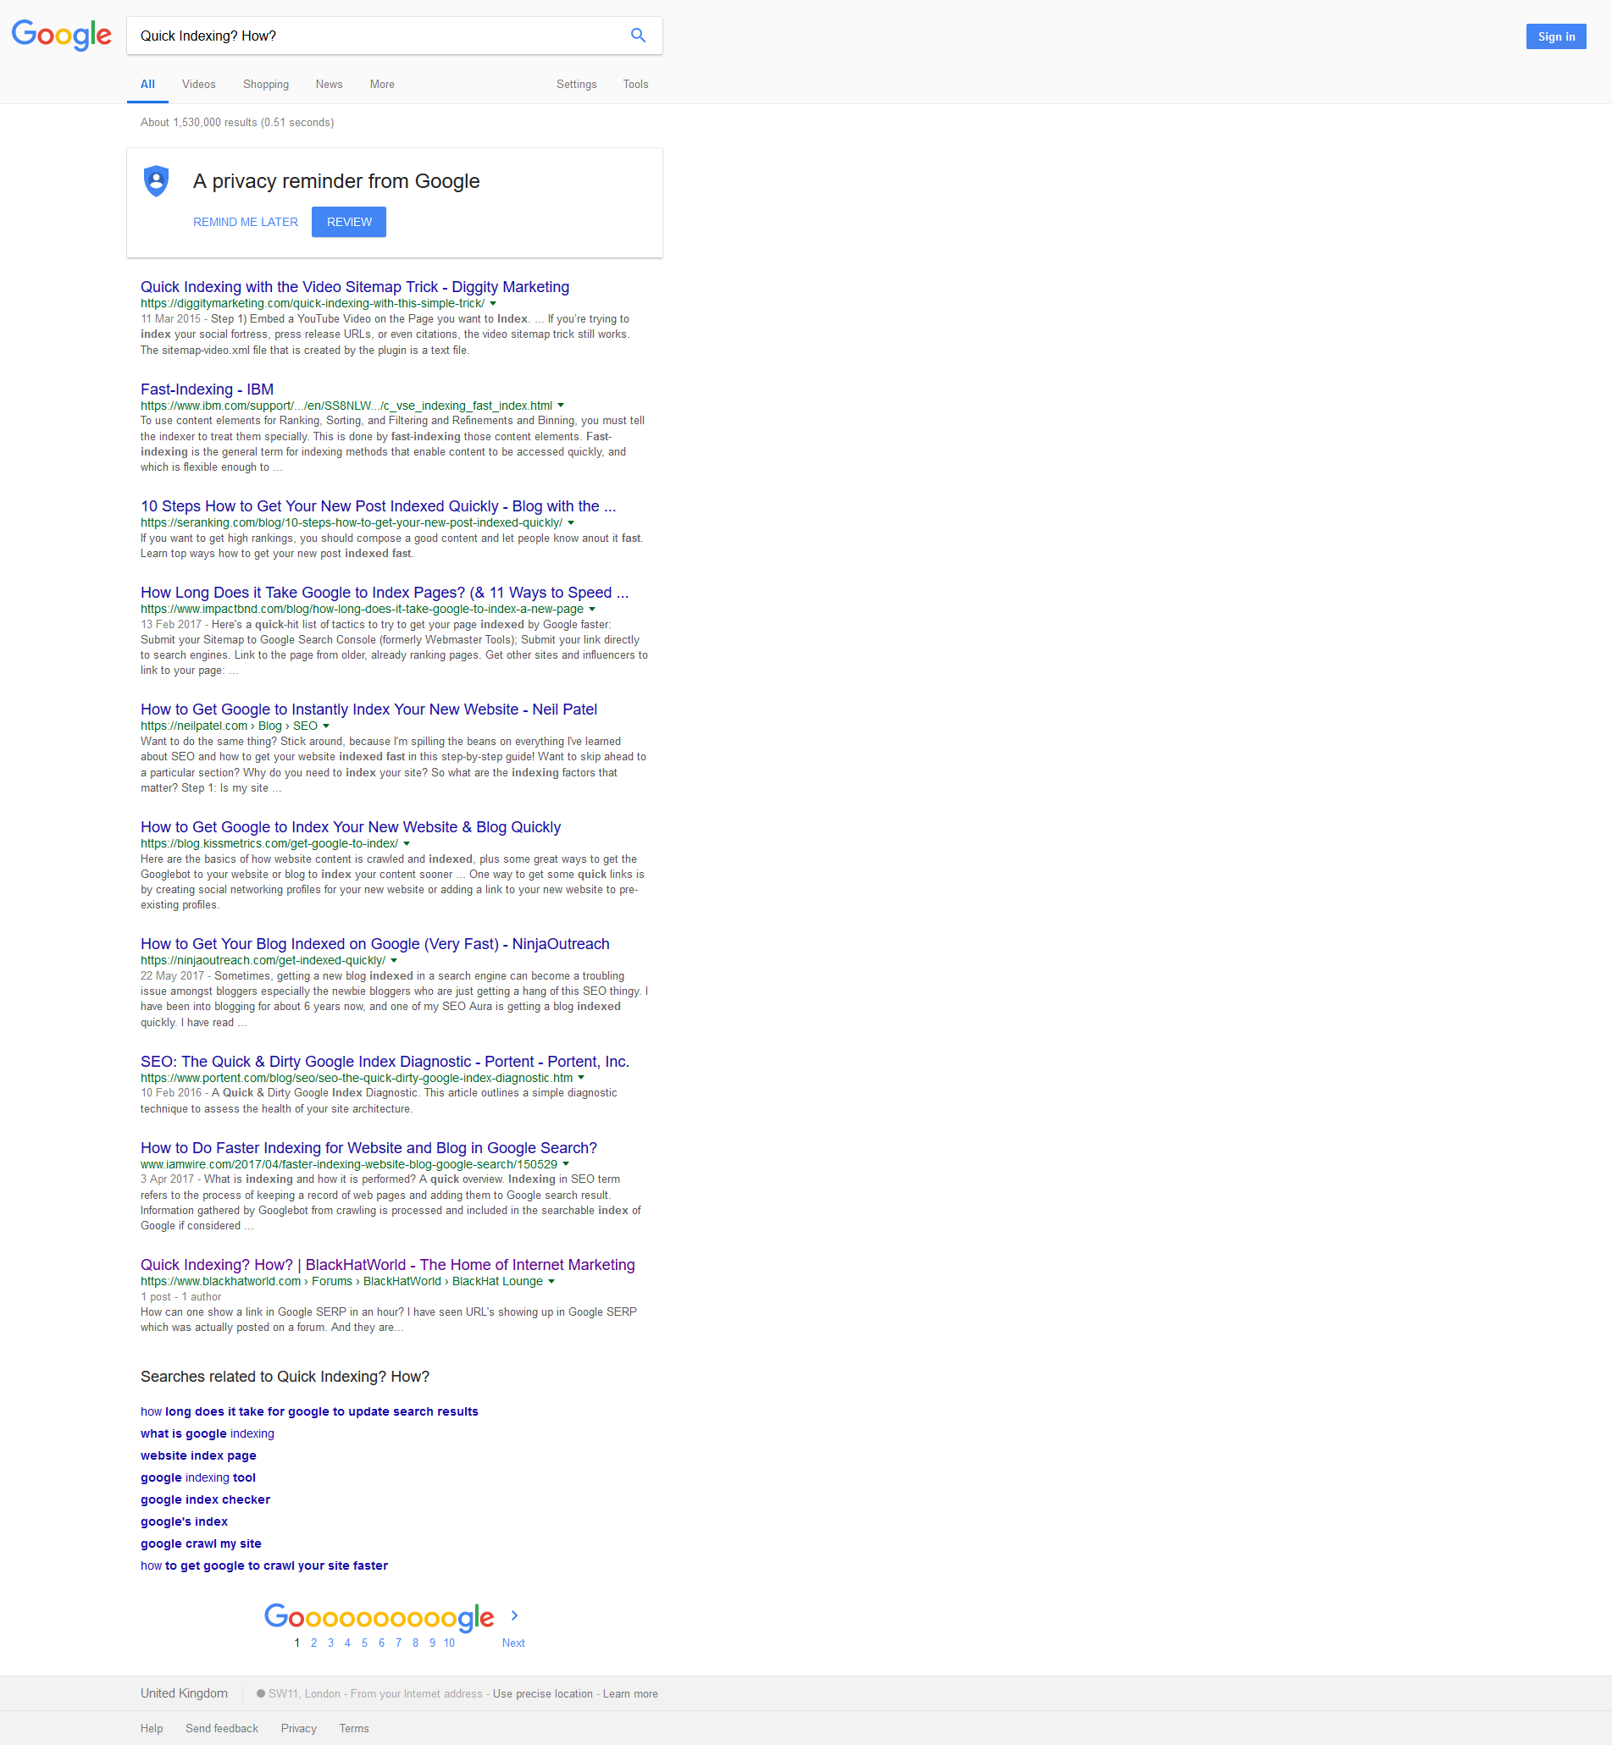The image size is (1612, 1745).
Task: Open dropdown arrow beside portent.com URL
Action: 581,1078
